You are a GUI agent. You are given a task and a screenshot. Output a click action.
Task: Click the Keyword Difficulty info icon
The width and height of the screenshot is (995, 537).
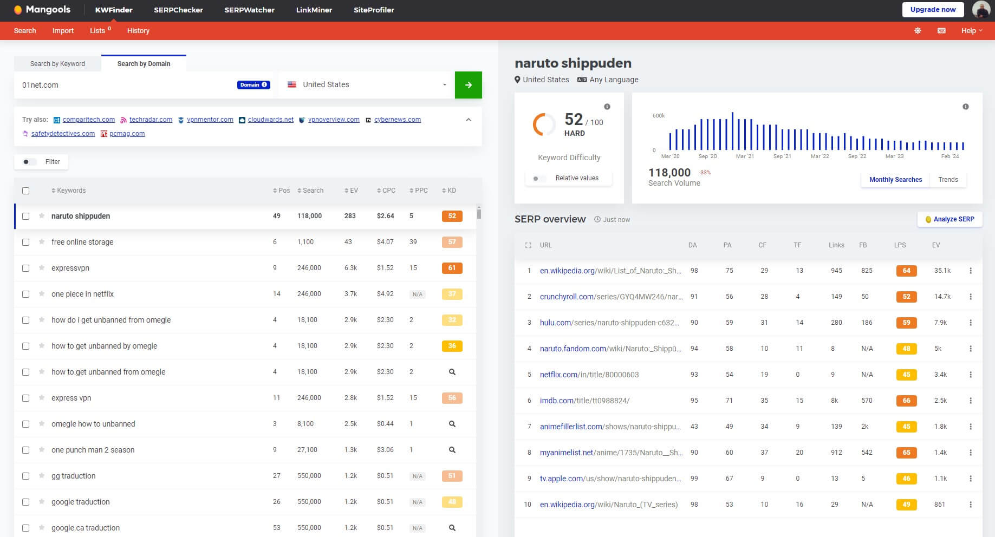point(607,107)
